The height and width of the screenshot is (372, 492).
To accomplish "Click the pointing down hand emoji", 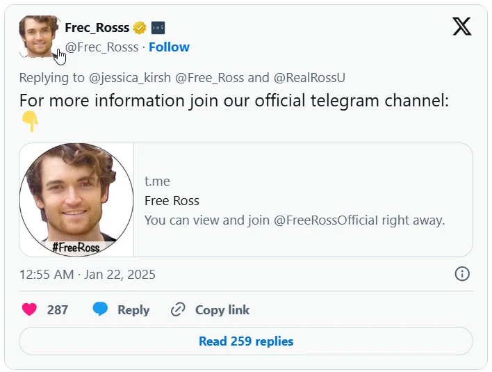I will (30, 122).
